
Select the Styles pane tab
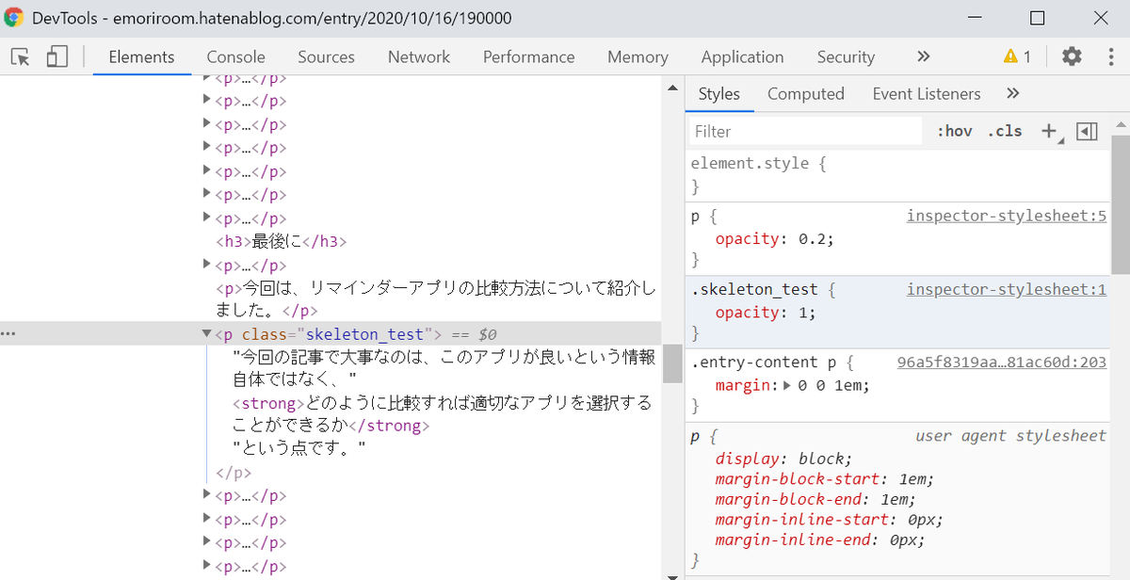click(x=719, y=93)
